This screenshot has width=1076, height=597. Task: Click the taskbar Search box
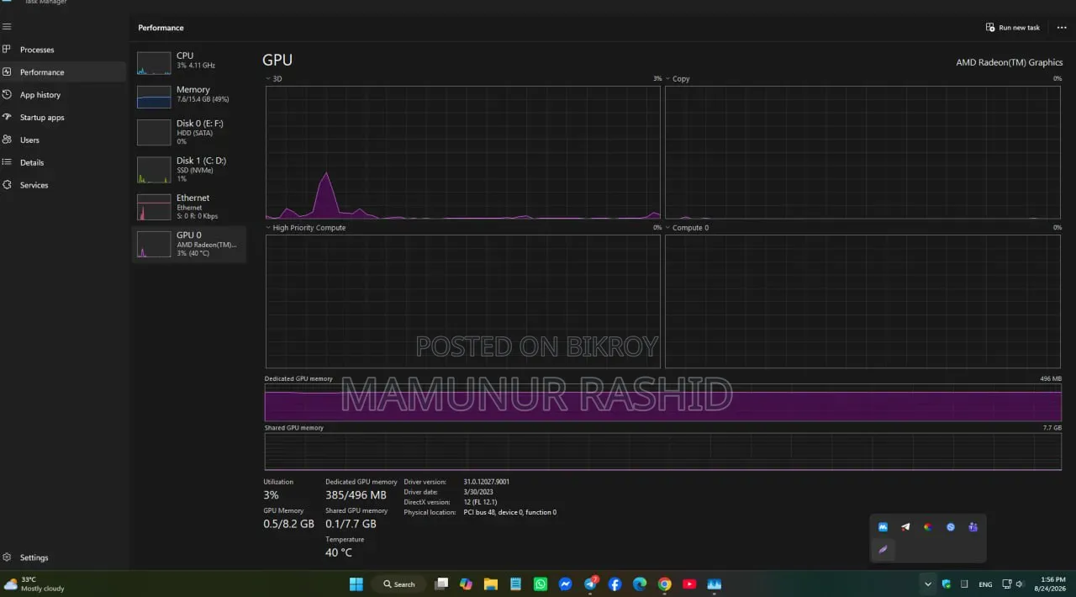(x=398, y=584)
